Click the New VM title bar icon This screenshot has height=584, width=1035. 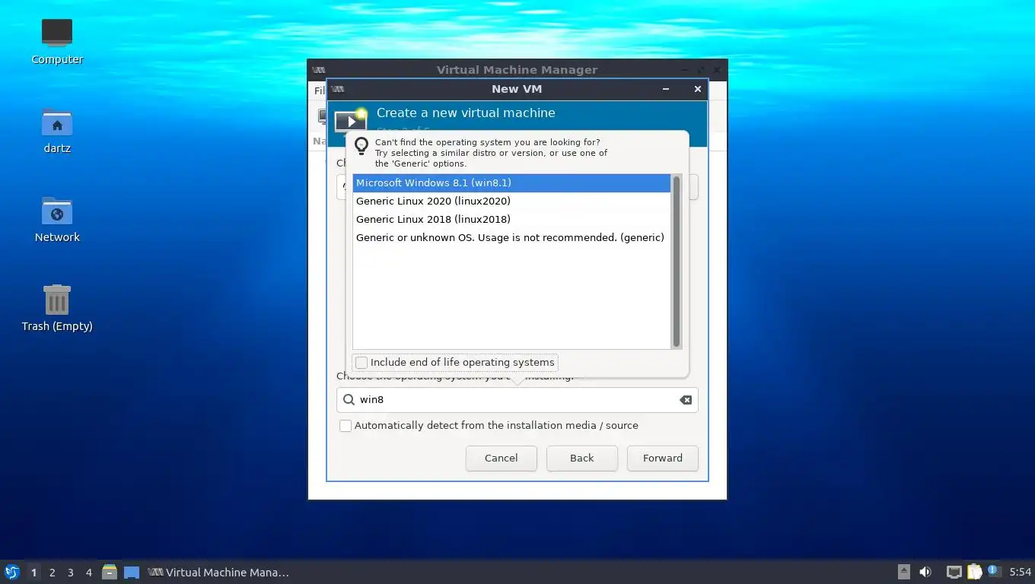(x=338, y=89)
